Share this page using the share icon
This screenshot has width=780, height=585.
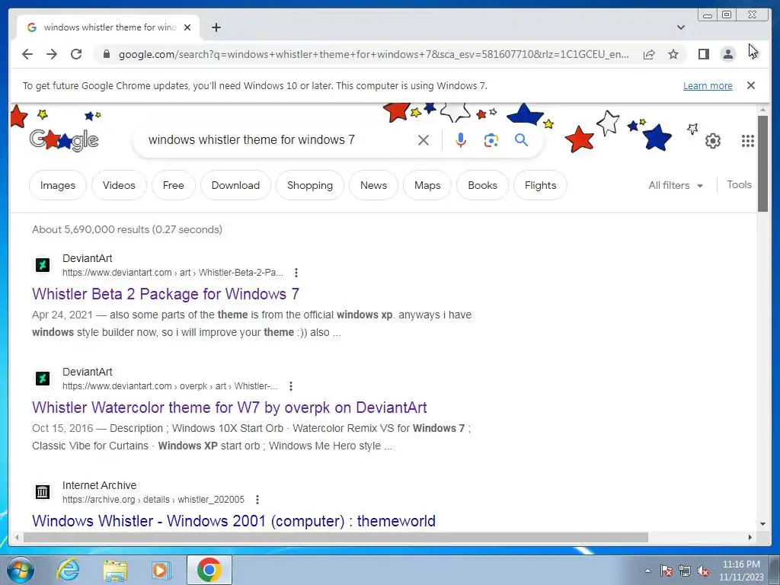(x=649, y=54)
